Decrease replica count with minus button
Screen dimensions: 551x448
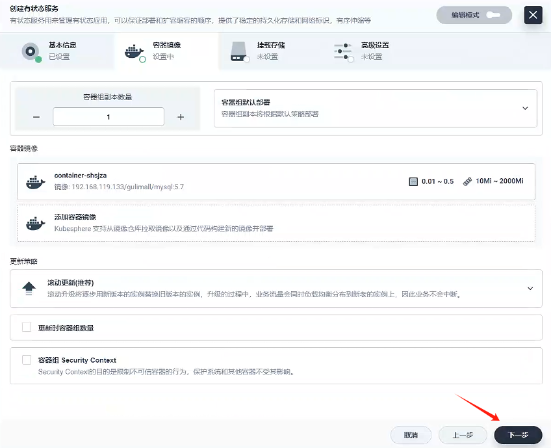[x=36, y=117]
